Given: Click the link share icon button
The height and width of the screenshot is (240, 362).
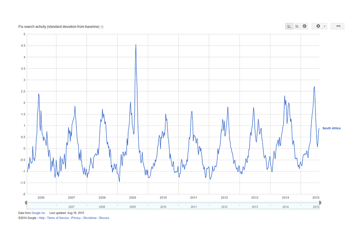Looking at the screenshot, I should pos(338,26).
